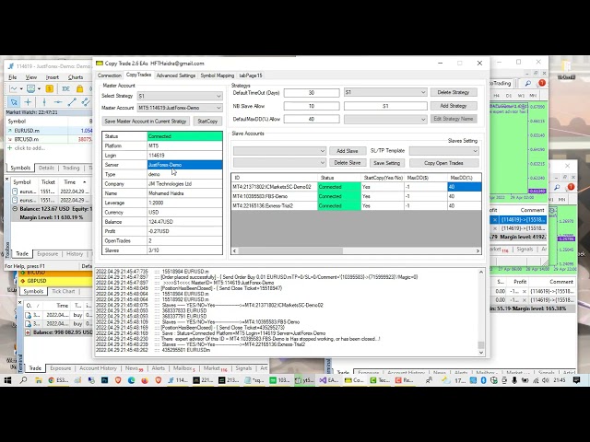Click the Save Setting button

point(387,163)
